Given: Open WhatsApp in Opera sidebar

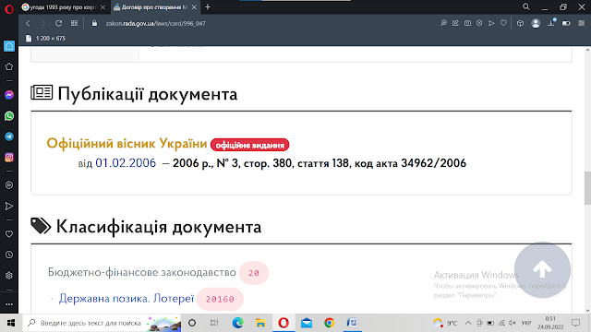Looking at the screenshot, I should coord(9,116).
